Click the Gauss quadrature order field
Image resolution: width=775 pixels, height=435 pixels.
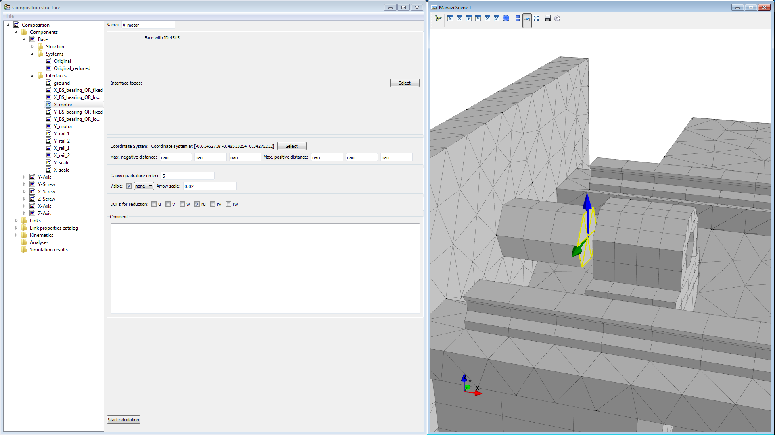point(188,176)
